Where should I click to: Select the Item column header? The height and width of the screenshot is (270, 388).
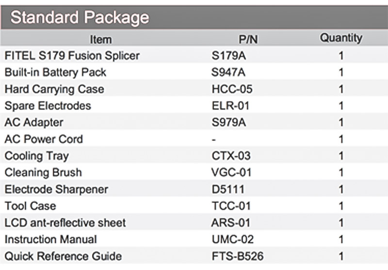pos(101,40)
